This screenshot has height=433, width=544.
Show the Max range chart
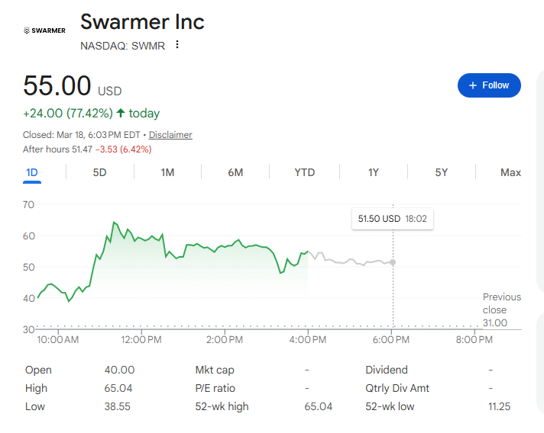pyautogui.click(x=510, y=172)
